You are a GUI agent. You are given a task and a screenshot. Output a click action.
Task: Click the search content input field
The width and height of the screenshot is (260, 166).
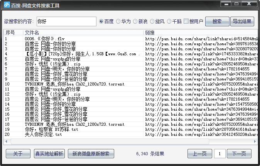66,22
